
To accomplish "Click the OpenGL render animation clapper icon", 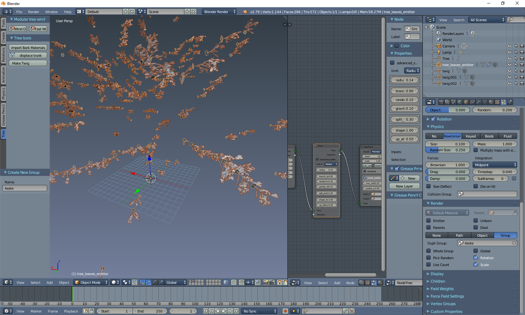I will (x=272, y=282).
